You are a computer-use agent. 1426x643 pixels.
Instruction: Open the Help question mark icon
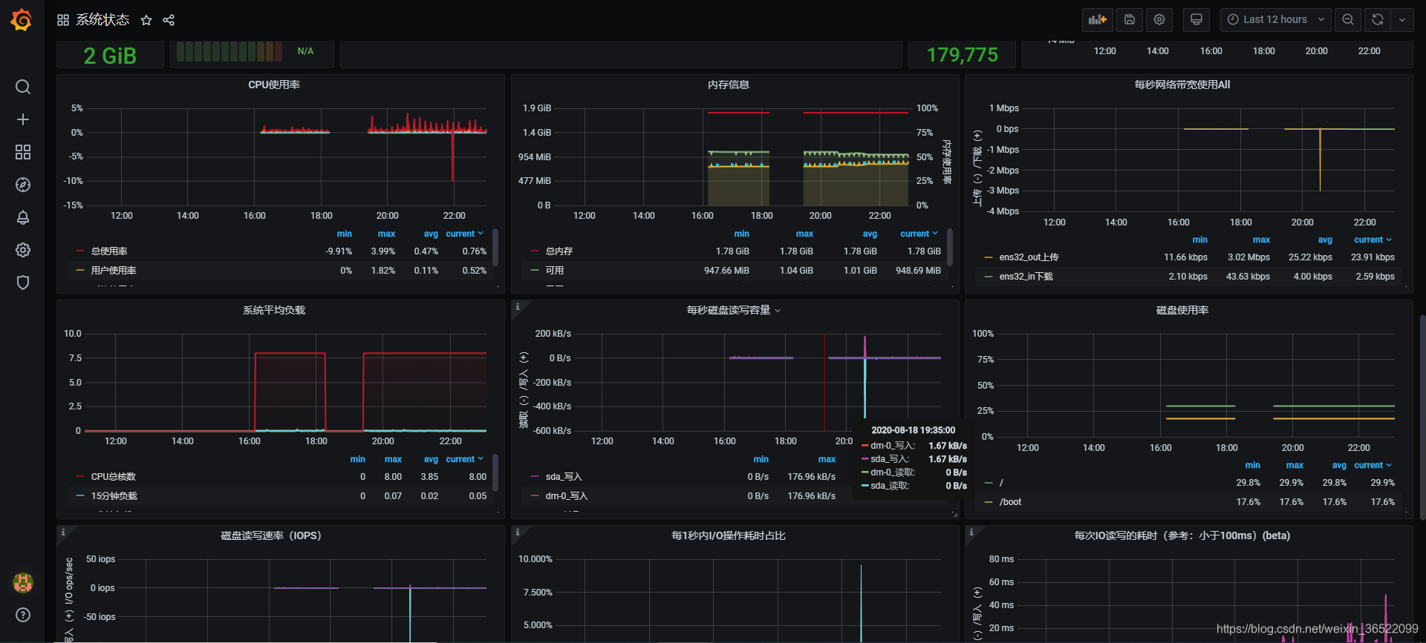[x=23, y=615]
